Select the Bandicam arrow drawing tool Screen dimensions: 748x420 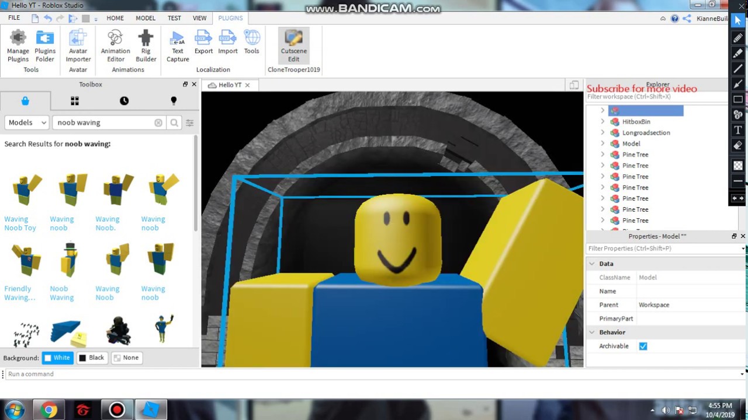tap(738, 84)
